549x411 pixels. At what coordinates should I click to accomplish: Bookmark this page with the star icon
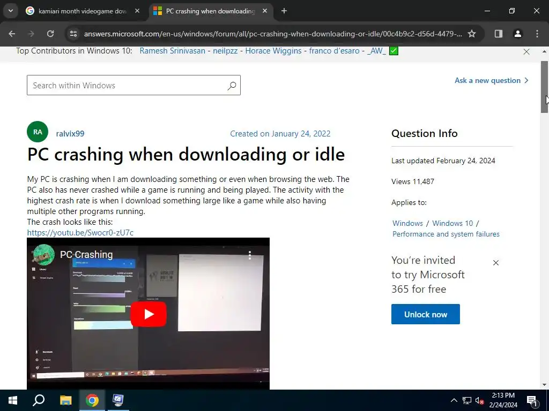tap(472, 34)
